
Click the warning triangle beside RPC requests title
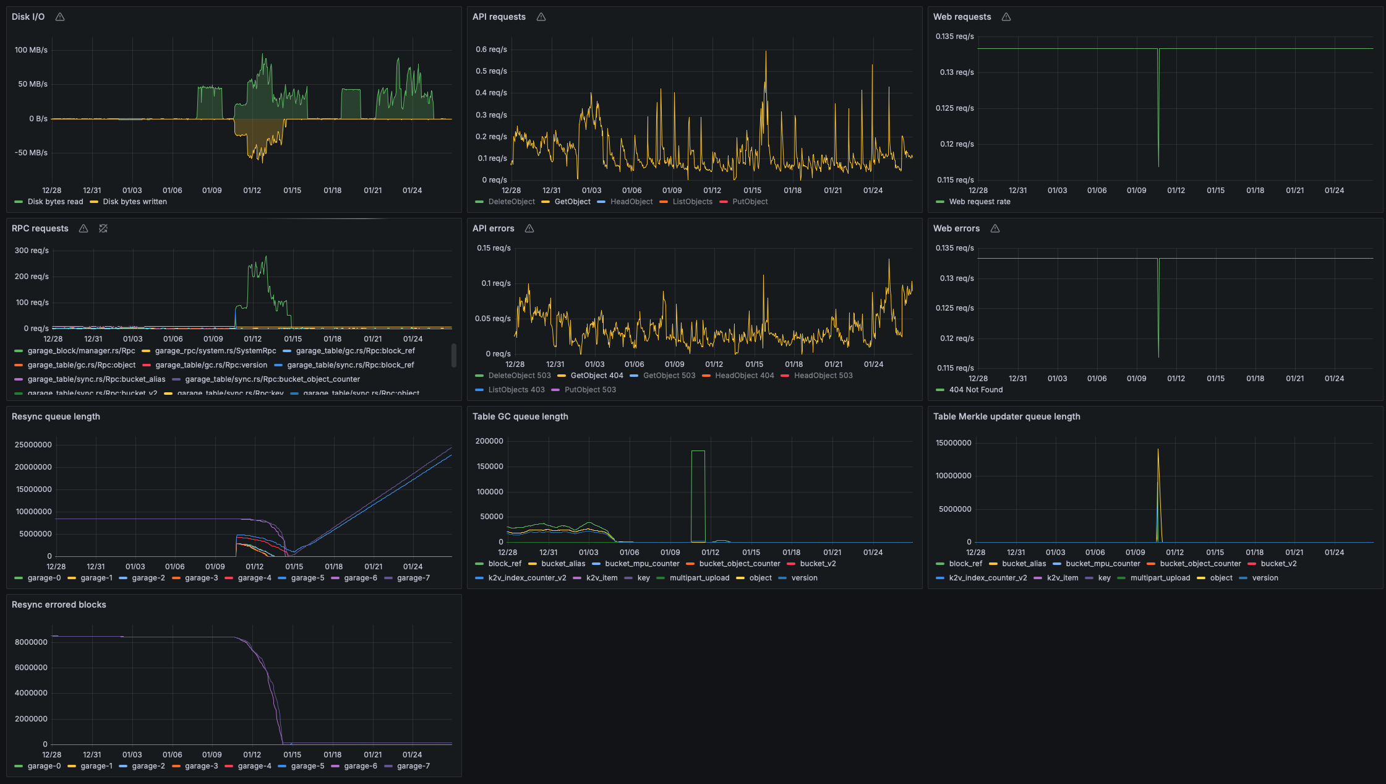[83, 228]
